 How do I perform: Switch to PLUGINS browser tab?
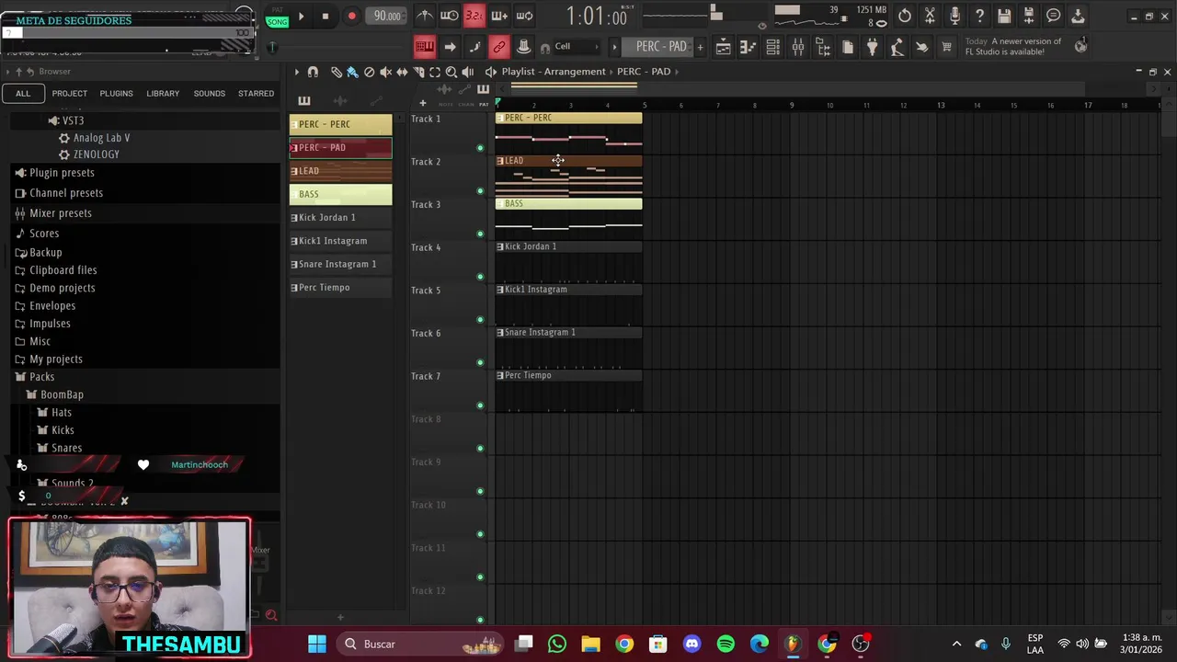(117, 93)
